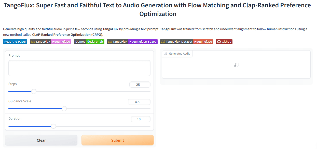Click the Duration slider track
Viewport: 317px width, 149px height.
click(79, 126)
